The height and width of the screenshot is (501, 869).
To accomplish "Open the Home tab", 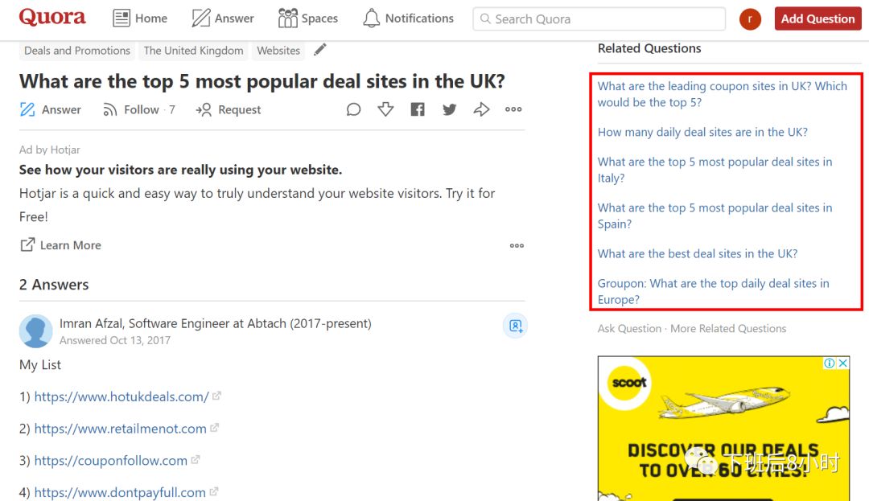I will pyautogui.click(x=140, y=18).
